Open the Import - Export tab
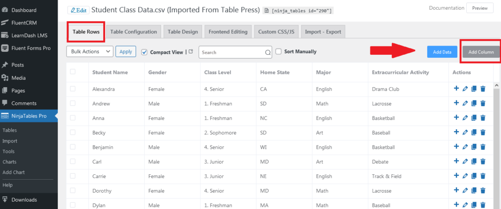 [x=323, y=32]
